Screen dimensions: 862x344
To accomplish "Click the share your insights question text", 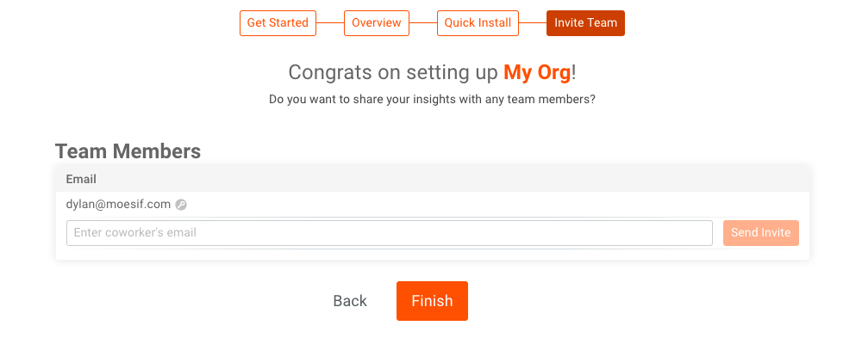I will tap(432, 100).
